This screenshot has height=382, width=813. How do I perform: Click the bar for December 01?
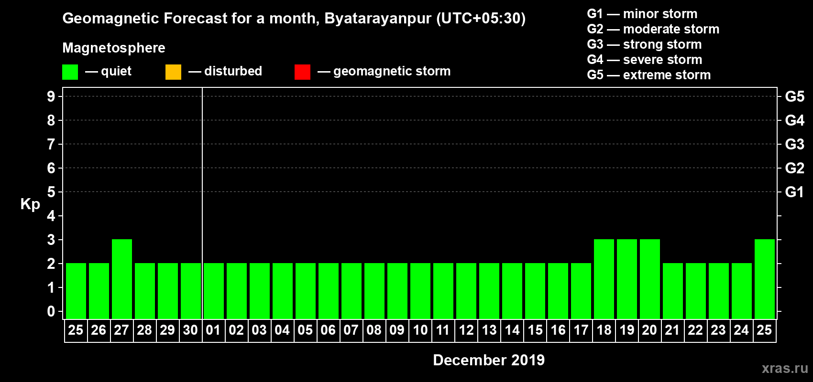(x=214, y=291)
